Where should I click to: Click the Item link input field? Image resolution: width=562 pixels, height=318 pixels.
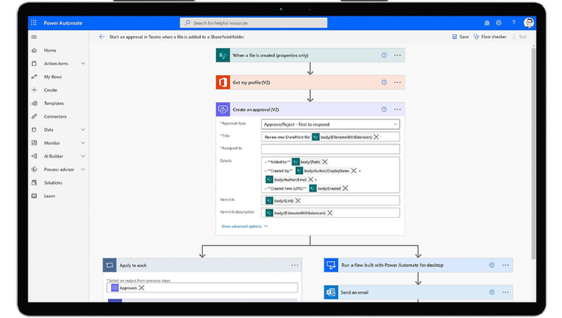tap(330, 201)
